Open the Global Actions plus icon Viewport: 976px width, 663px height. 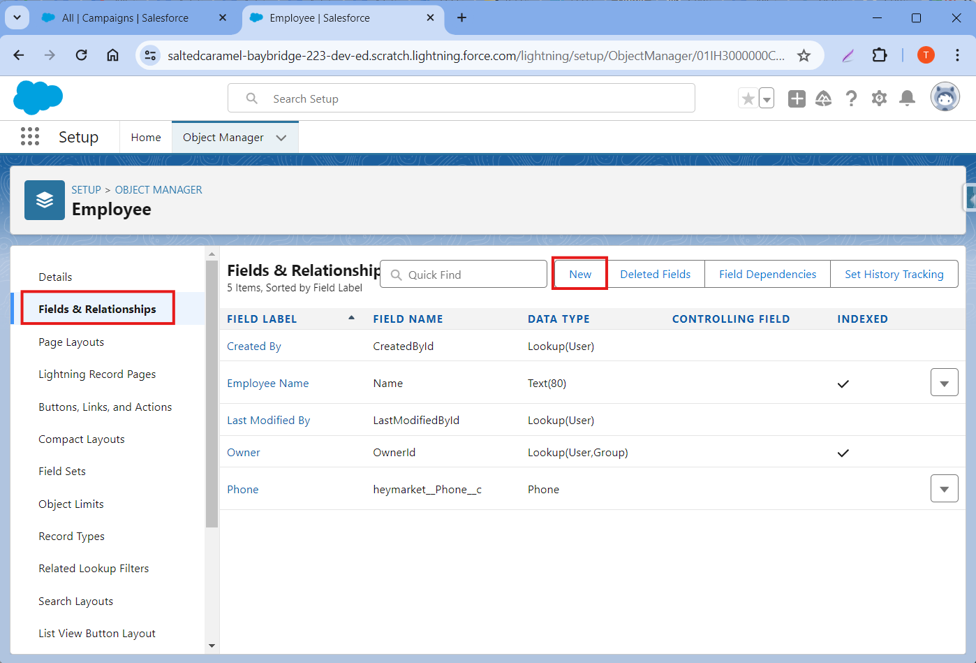(x=797, y=99)
